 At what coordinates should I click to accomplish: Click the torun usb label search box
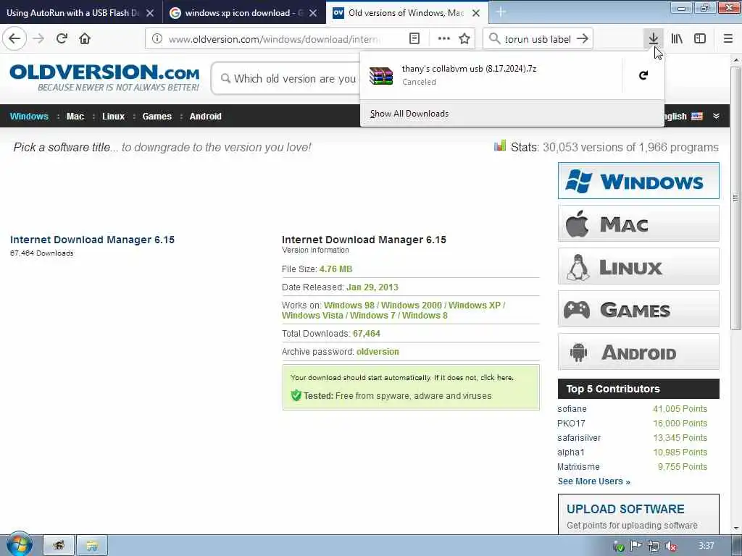538,39
